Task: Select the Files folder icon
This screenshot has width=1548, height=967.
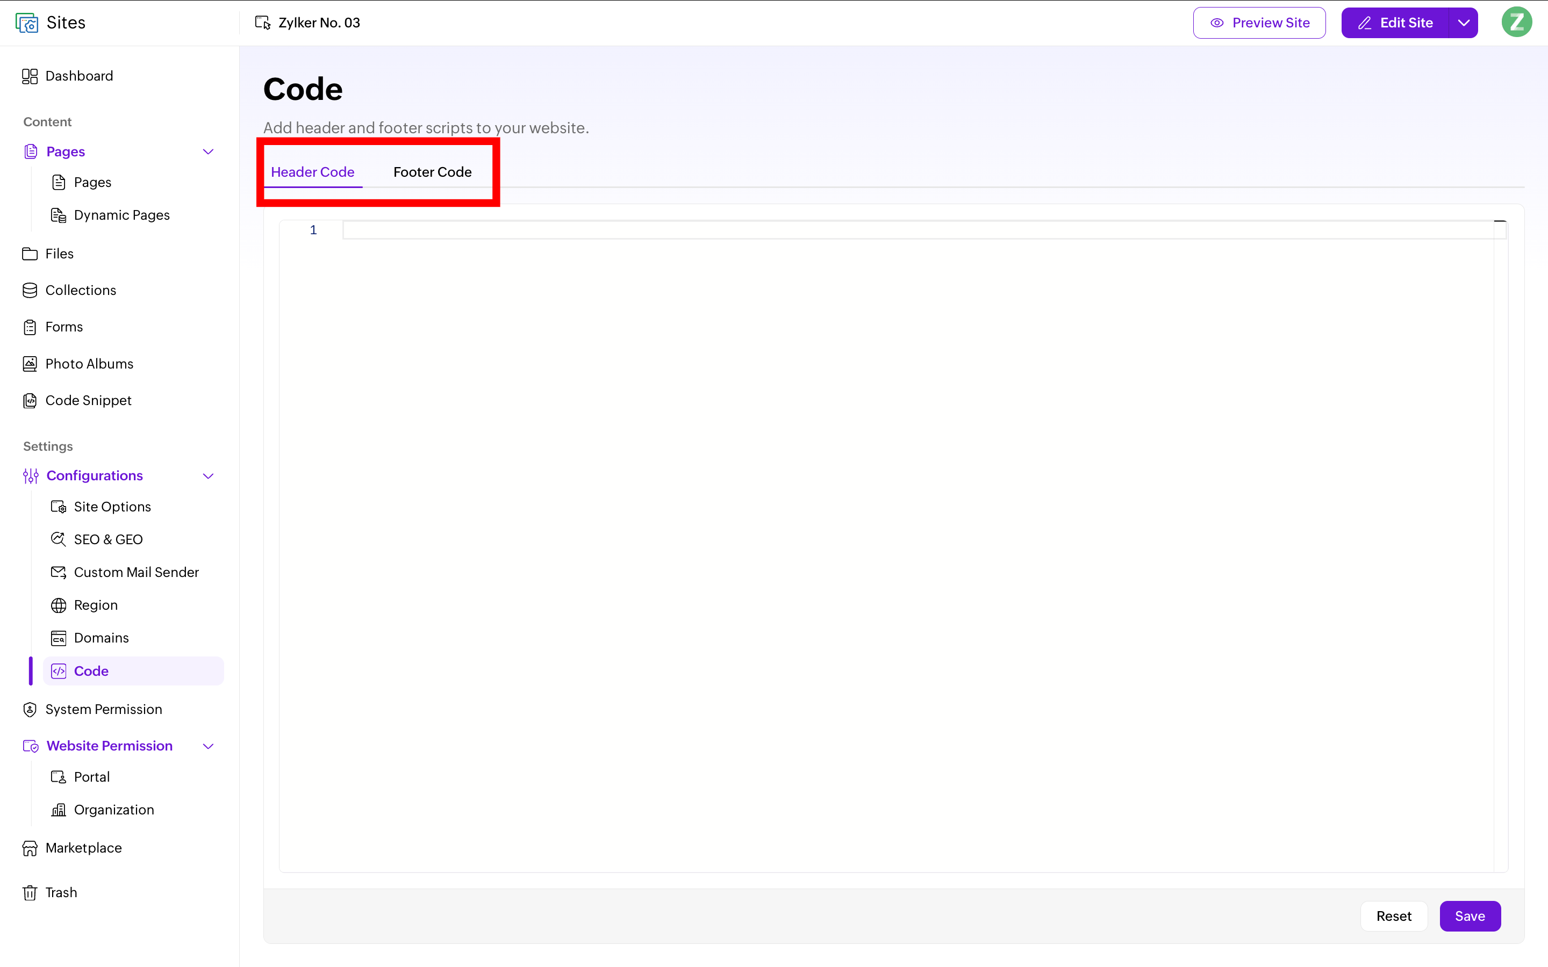Action: [30, 254]
